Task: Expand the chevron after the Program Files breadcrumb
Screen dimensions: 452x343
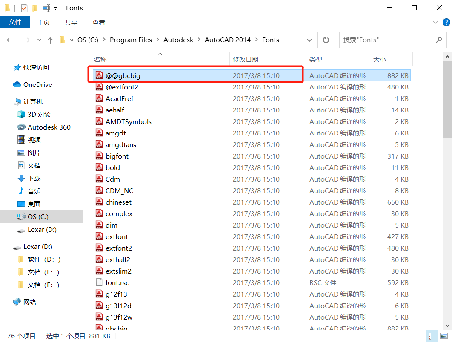Action: pyautogui.click(x=157, y=40)
